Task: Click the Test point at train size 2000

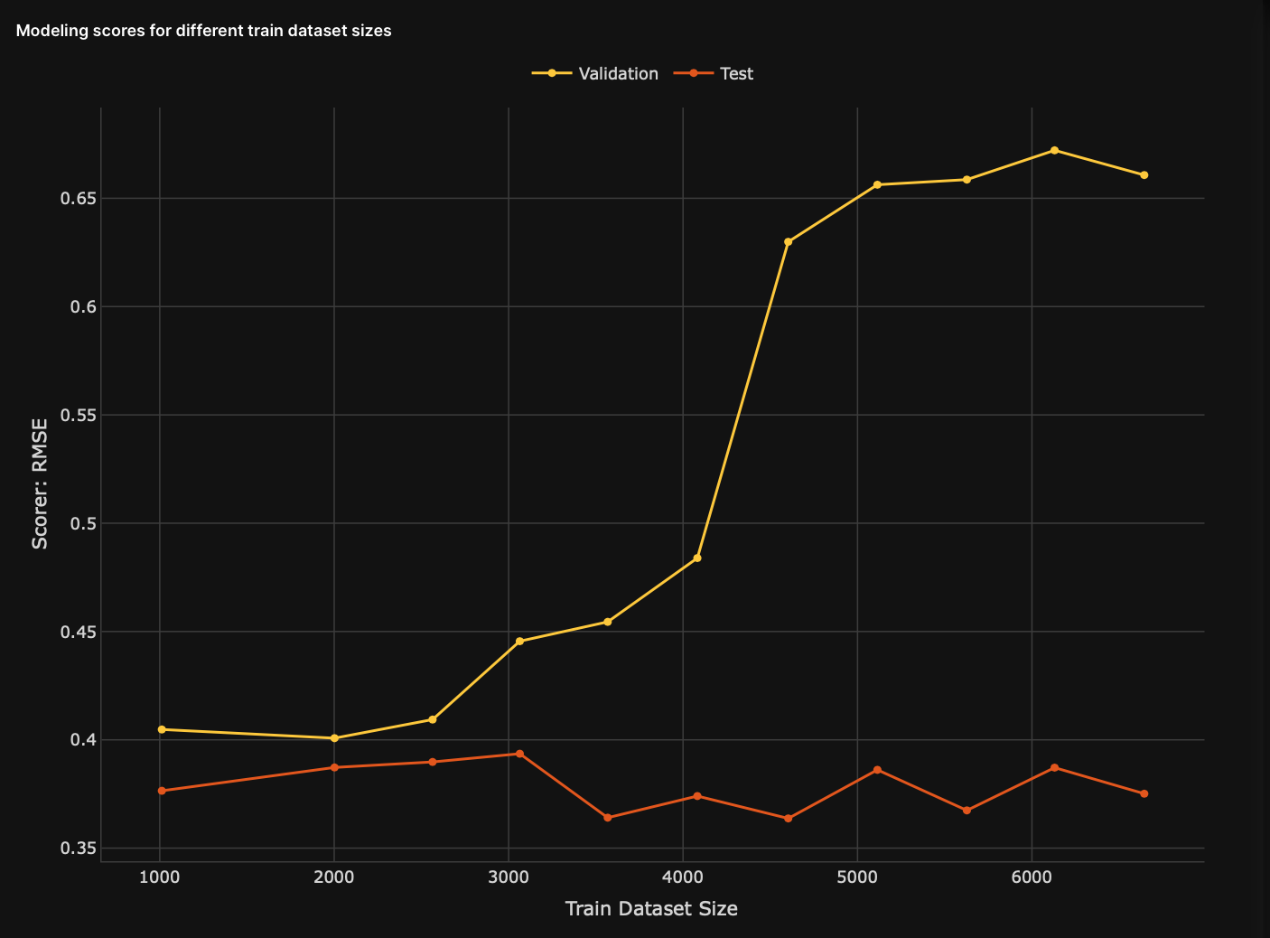Action: click(334, 767)
